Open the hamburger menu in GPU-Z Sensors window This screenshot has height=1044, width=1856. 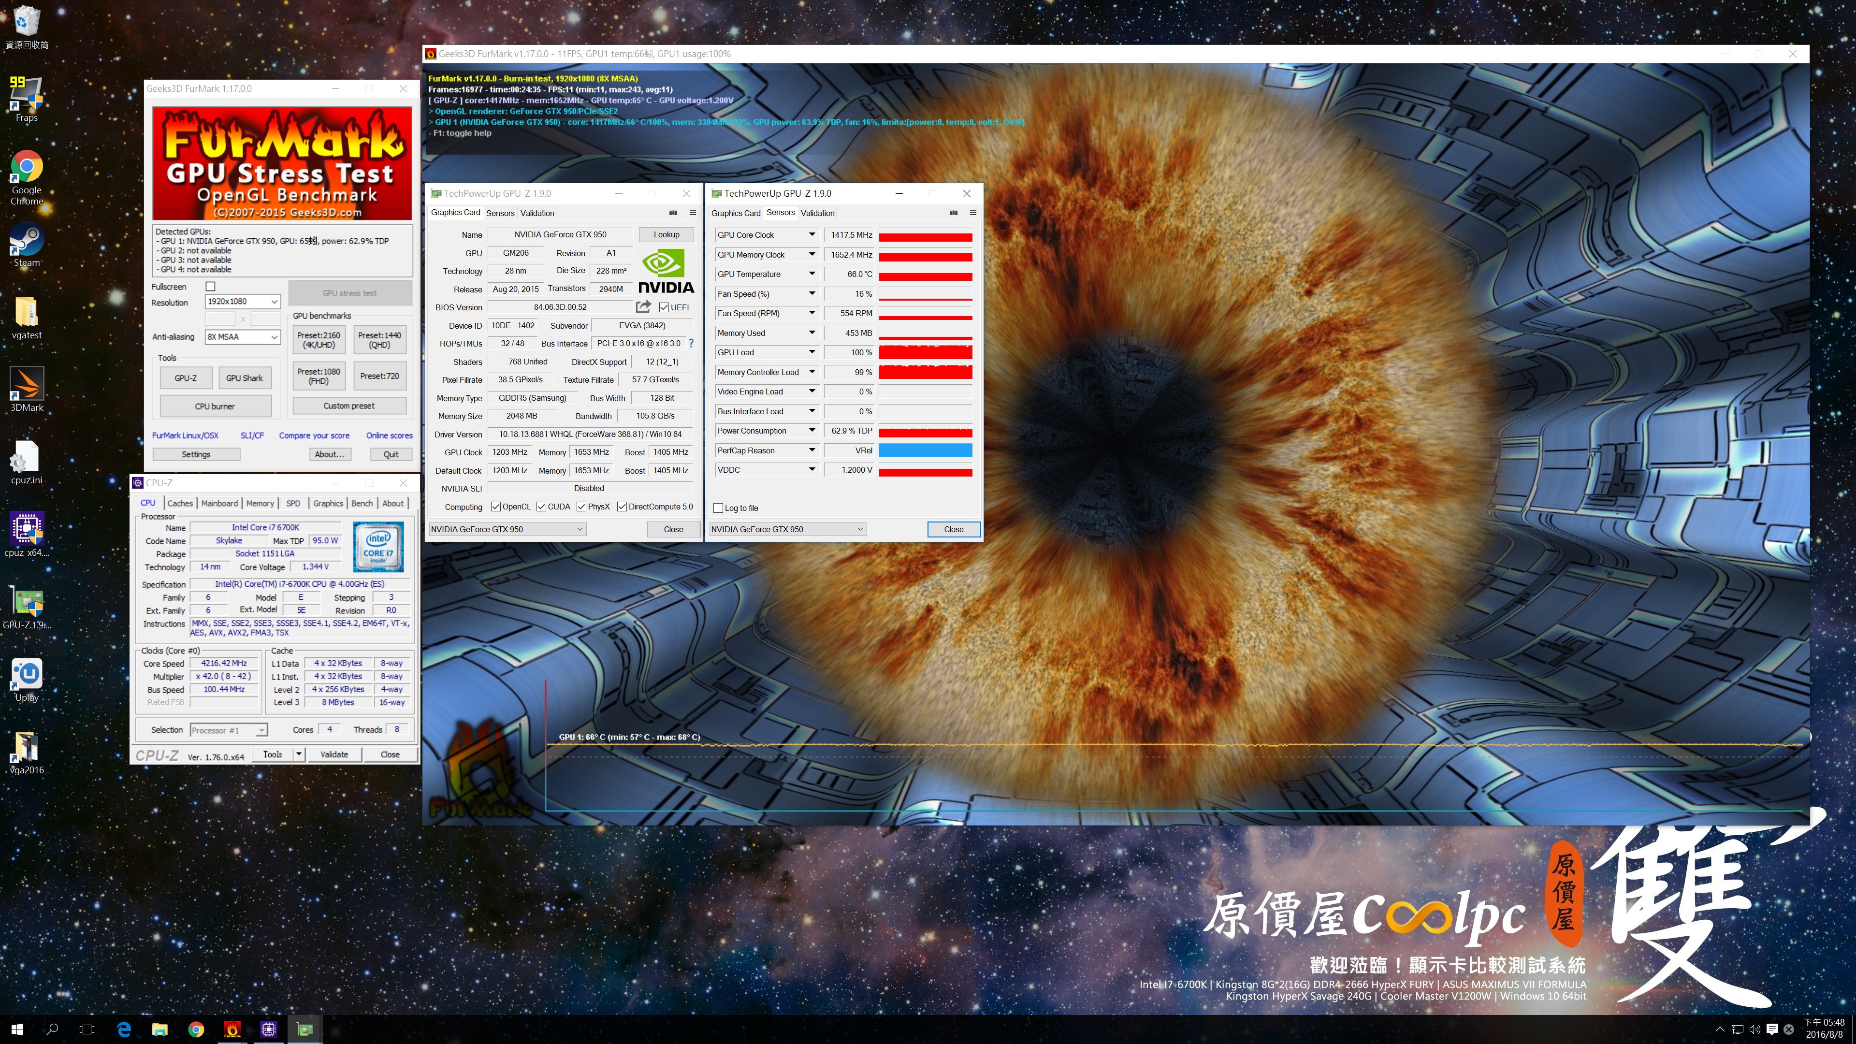pos(972,213)
